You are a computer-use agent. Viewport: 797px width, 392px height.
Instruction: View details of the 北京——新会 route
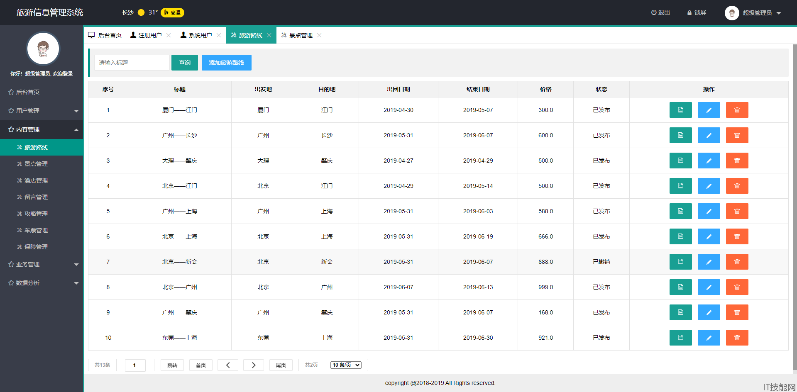pyautogui.click(x=680, y=262)
